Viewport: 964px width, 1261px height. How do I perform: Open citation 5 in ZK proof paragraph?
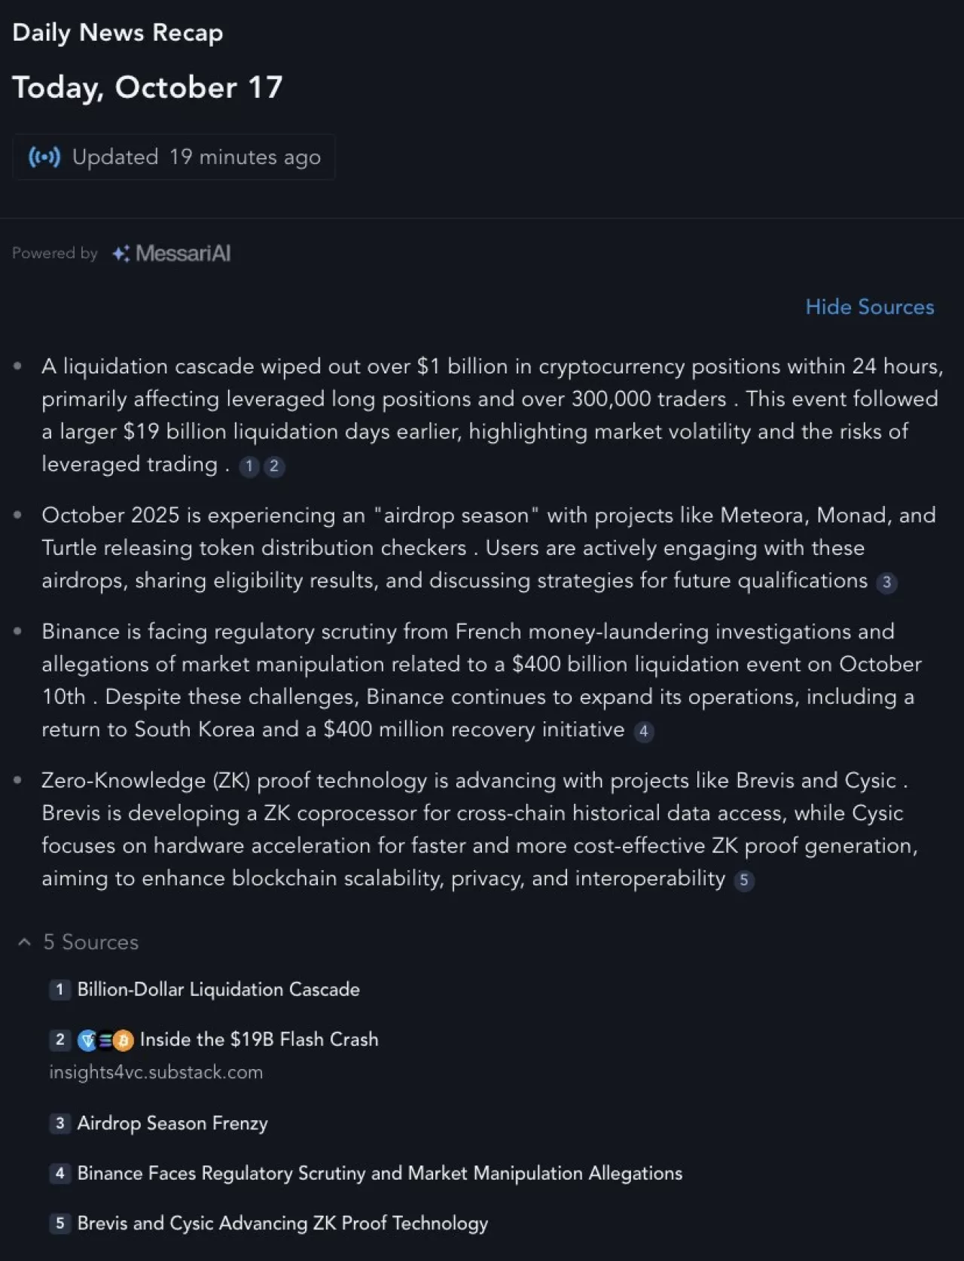pos(744,880)
